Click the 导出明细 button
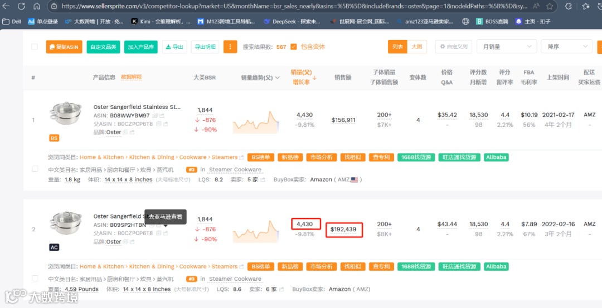Screen dimensions: 602x308 pos(205,47)
